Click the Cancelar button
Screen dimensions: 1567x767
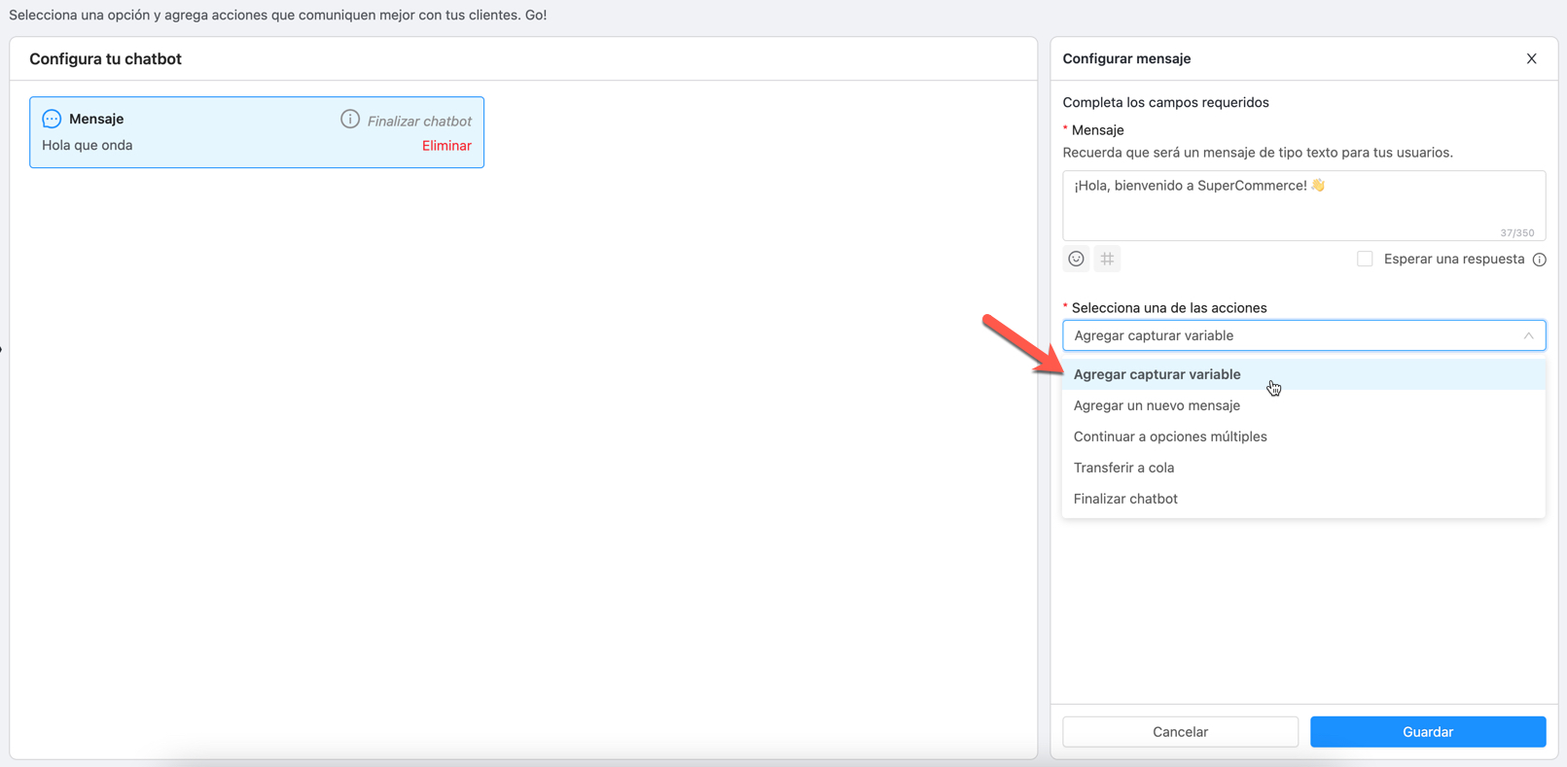[1180, 732]
